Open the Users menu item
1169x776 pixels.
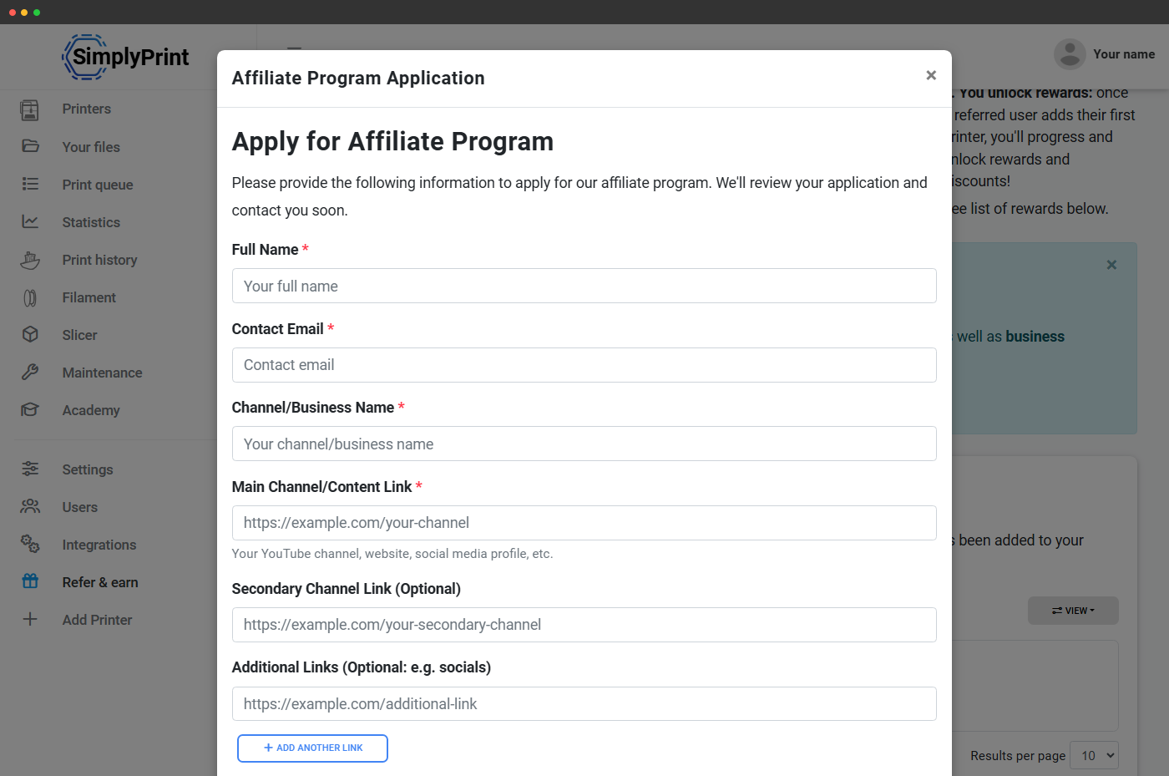[80, 507]
